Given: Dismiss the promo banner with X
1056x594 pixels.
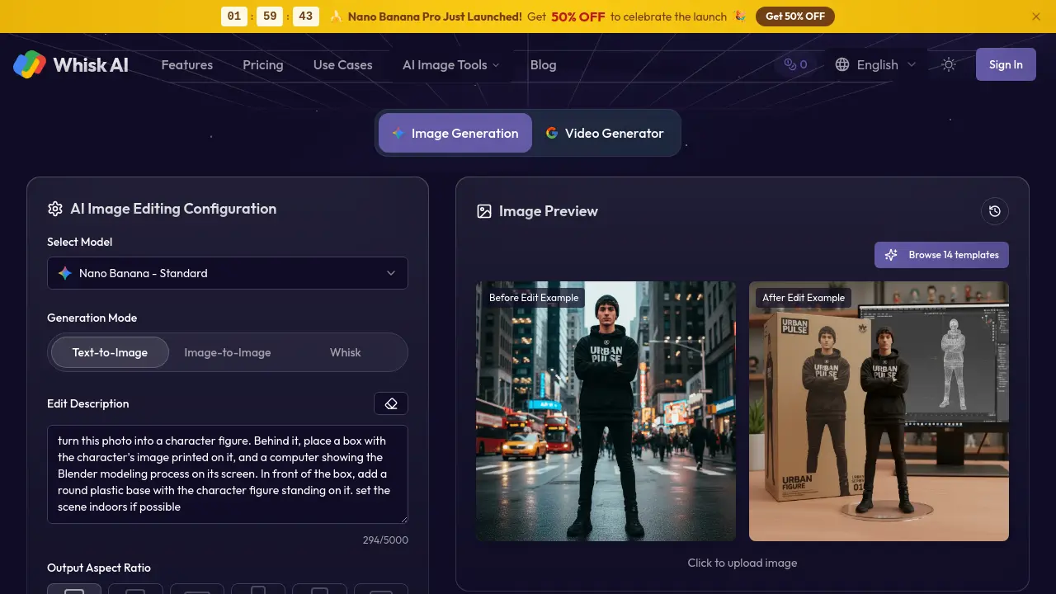Looking at the screenshot, I should click(x=1036, y=16).
